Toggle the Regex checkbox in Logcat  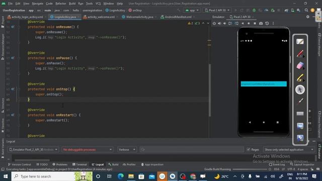click(248, 150)
